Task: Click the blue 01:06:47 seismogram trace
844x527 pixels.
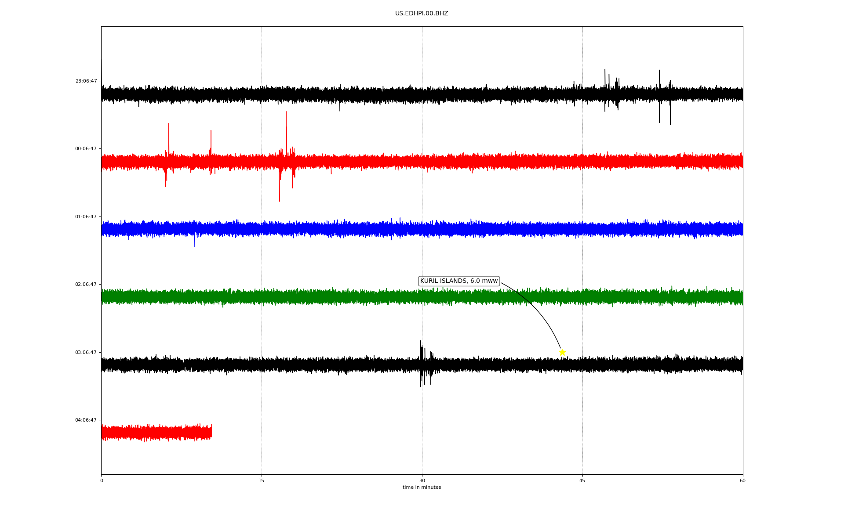Action: [x=422, y=229]
